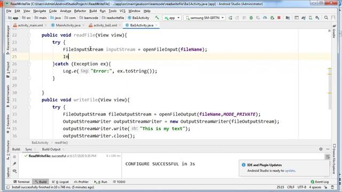Select the Build Output tab

point(51,149)
